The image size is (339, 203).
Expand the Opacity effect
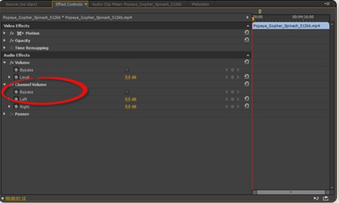(x=5, y=41)
